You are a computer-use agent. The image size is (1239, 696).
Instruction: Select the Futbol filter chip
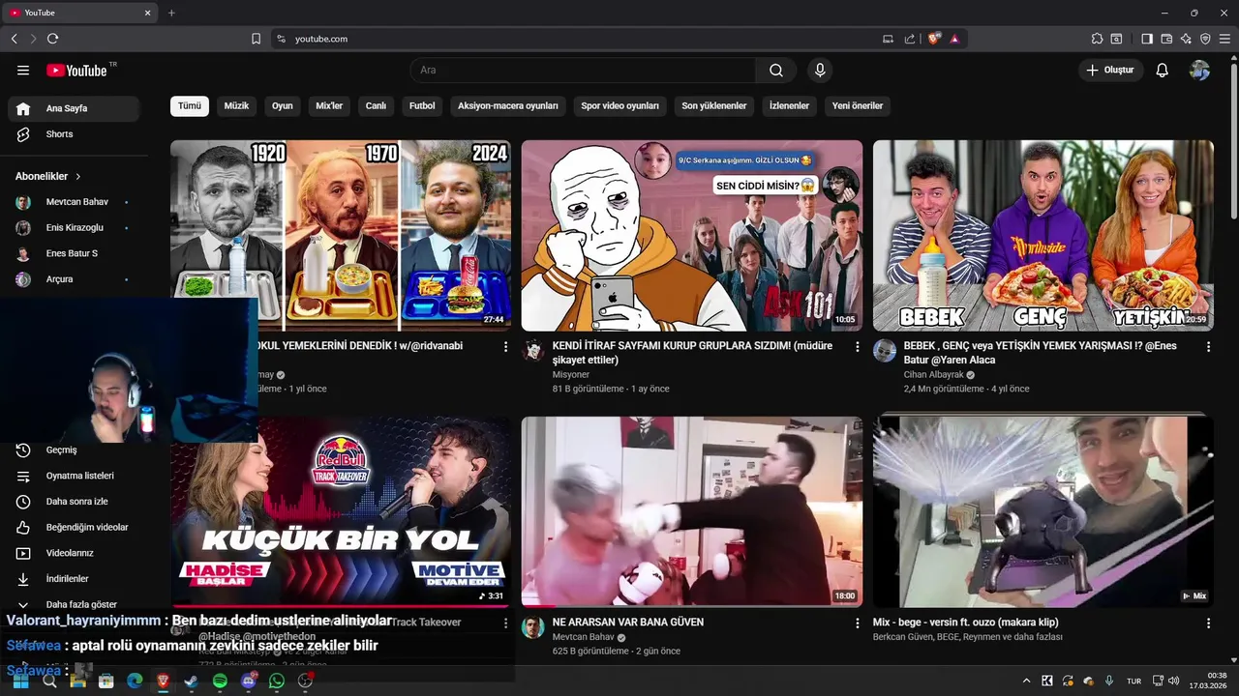422,105
